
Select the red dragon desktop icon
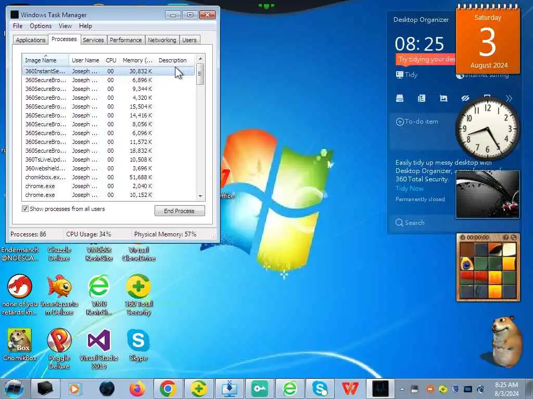point(19,295)
